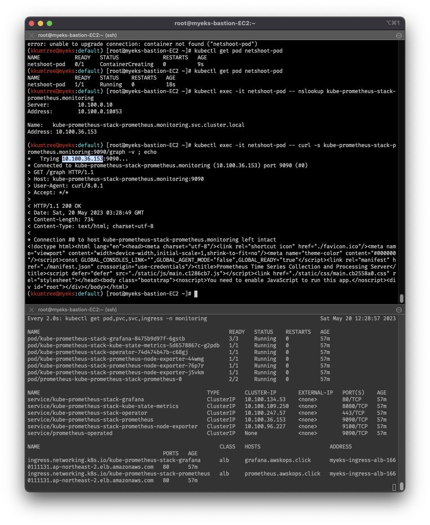Screen dimensions: 430x525
Task: Click the 9100/TCP port value
Action: tap(355, 426)
